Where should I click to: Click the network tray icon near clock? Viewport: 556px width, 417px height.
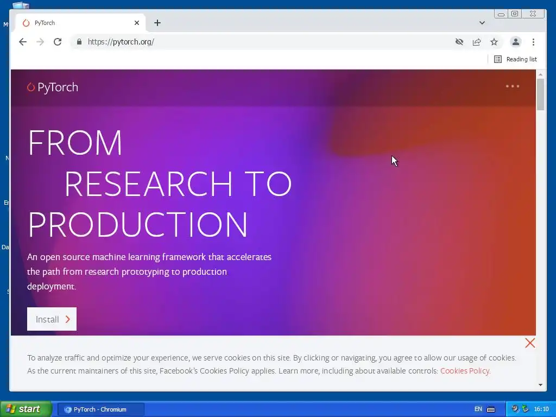click(525, 409)
